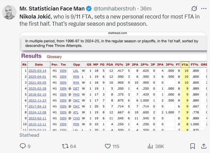210x153 pixels.
Task: Bookmark this tweet
Action: point(193,146)
